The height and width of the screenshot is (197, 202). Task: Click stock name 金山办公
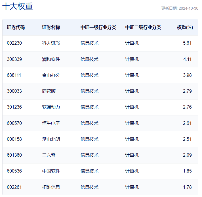pyautogui.click(x=51, y=75)
